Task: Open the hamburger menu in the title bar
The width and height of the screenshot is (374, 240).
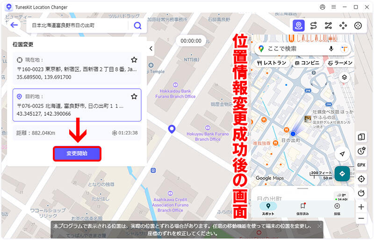Action: 333,7
